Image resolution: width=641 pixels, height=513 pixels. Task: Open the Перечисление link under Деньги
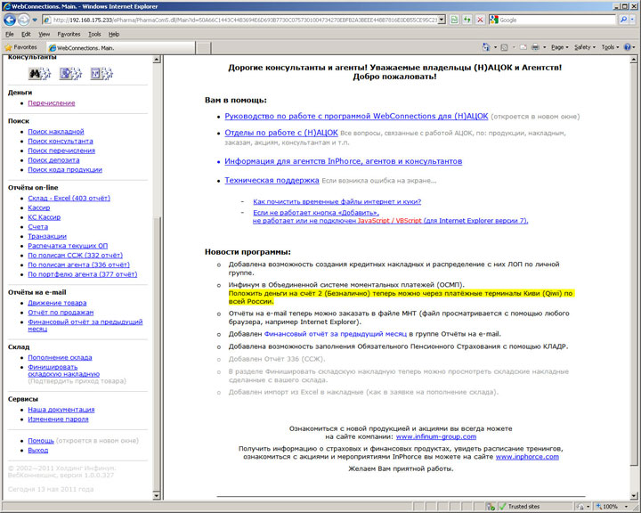tap(52, 103)
